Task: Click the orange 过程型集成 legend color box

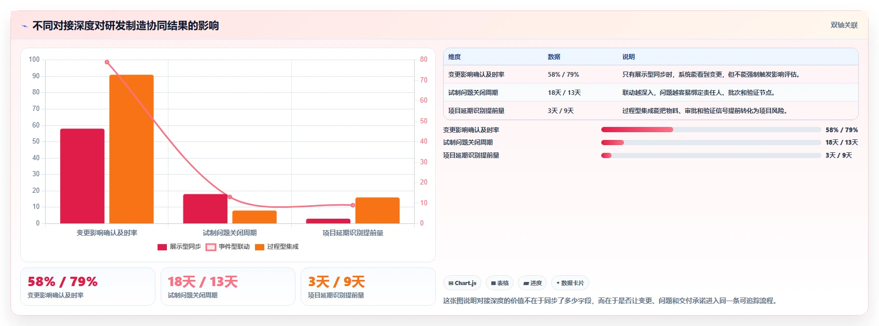Action: point(260,247)
